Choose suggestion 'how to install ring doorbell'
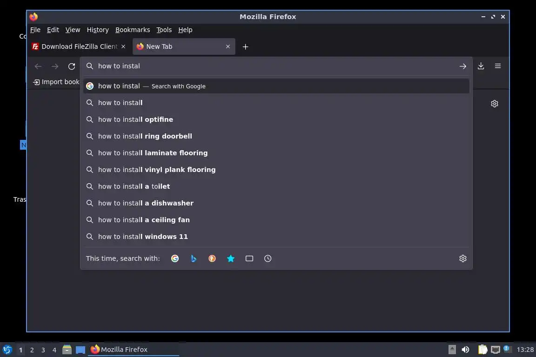 (x=276, y=136)
